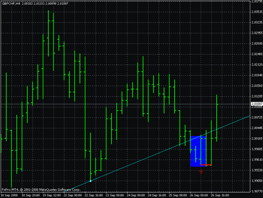Select the blue rectangle object on the chart
The image size is (263, 198).
[x=198, y=151]
